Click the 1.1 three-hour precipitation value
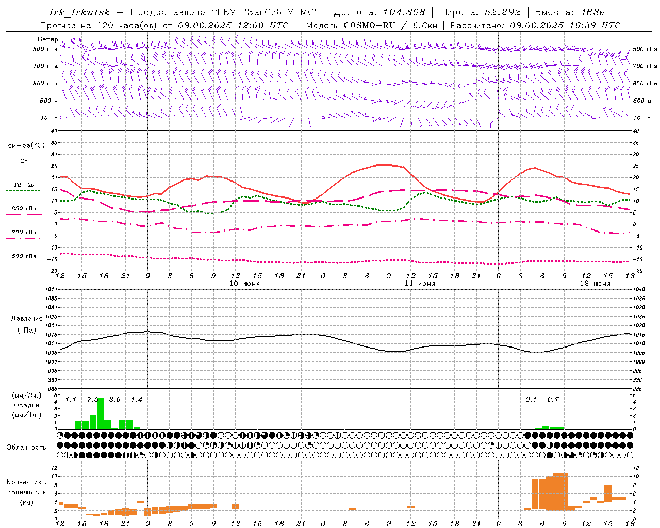 [x=71, y=400]
